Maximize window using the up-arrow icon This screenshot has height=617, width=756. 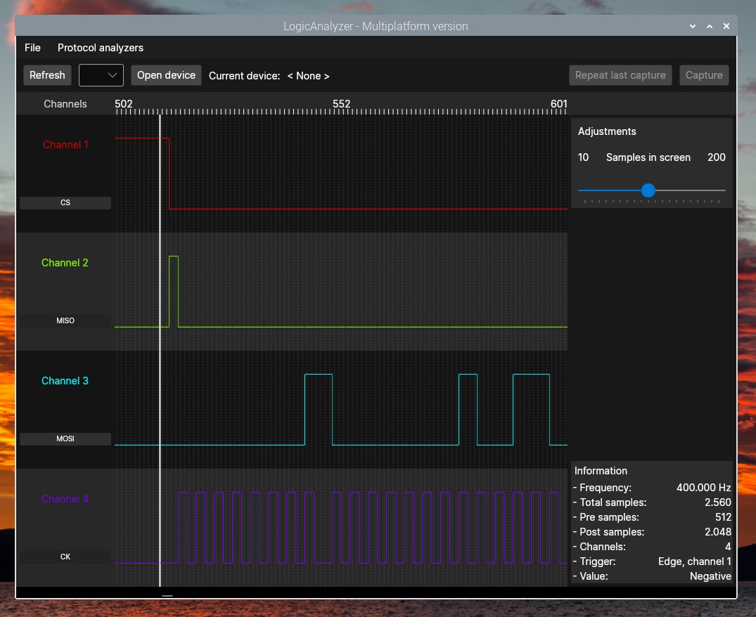coord(710,26)
